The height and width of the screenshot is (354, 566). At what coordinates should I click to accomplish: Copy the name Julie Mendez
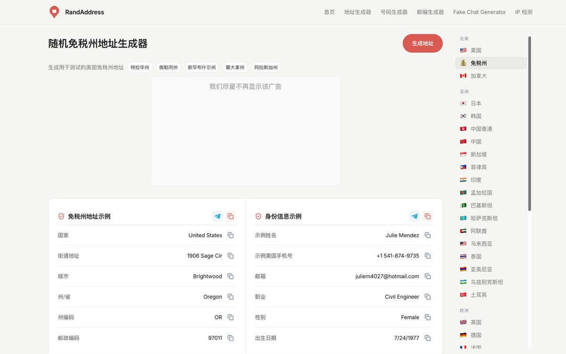(428, 235)
